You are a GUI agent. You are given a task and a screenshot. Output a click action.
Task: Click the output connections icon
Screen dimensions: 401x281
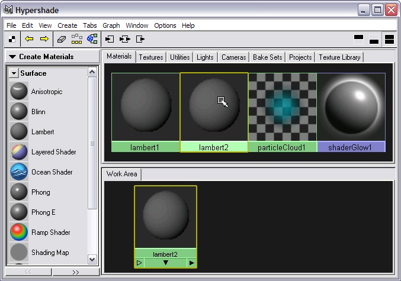(140, 39)
